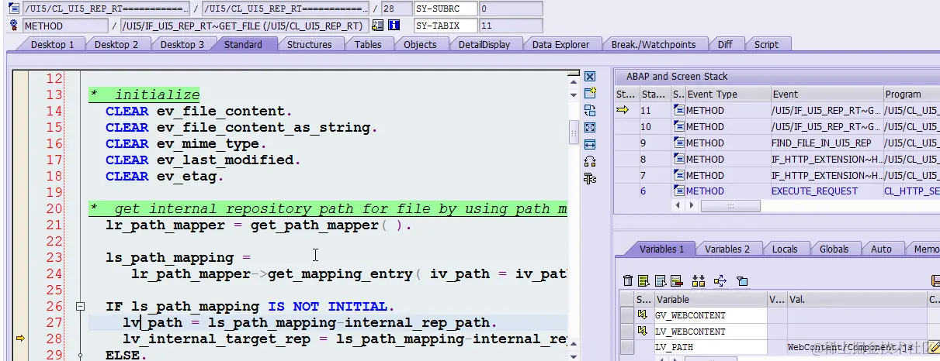Select the row selector for GV_WEBCONTENT
The height and width of the screenshot is (361, 940).
tap(627, 315)
